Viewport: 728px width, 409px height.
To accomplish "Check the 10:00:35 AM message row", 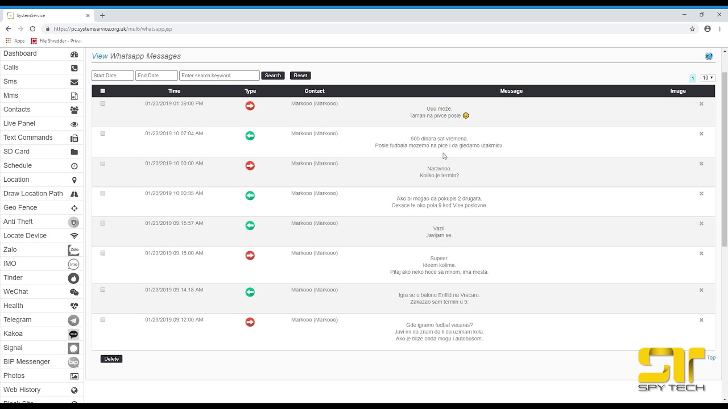I will pos(103,193).
